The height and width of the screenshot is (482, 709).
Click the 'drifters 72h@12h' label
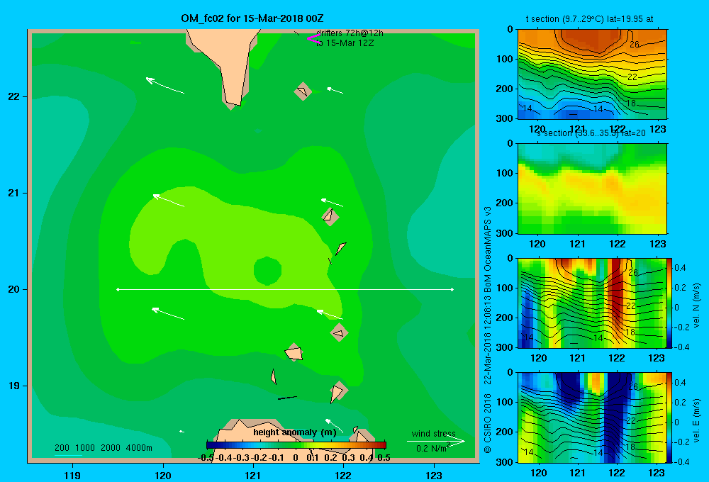click(x=350, y=33)
